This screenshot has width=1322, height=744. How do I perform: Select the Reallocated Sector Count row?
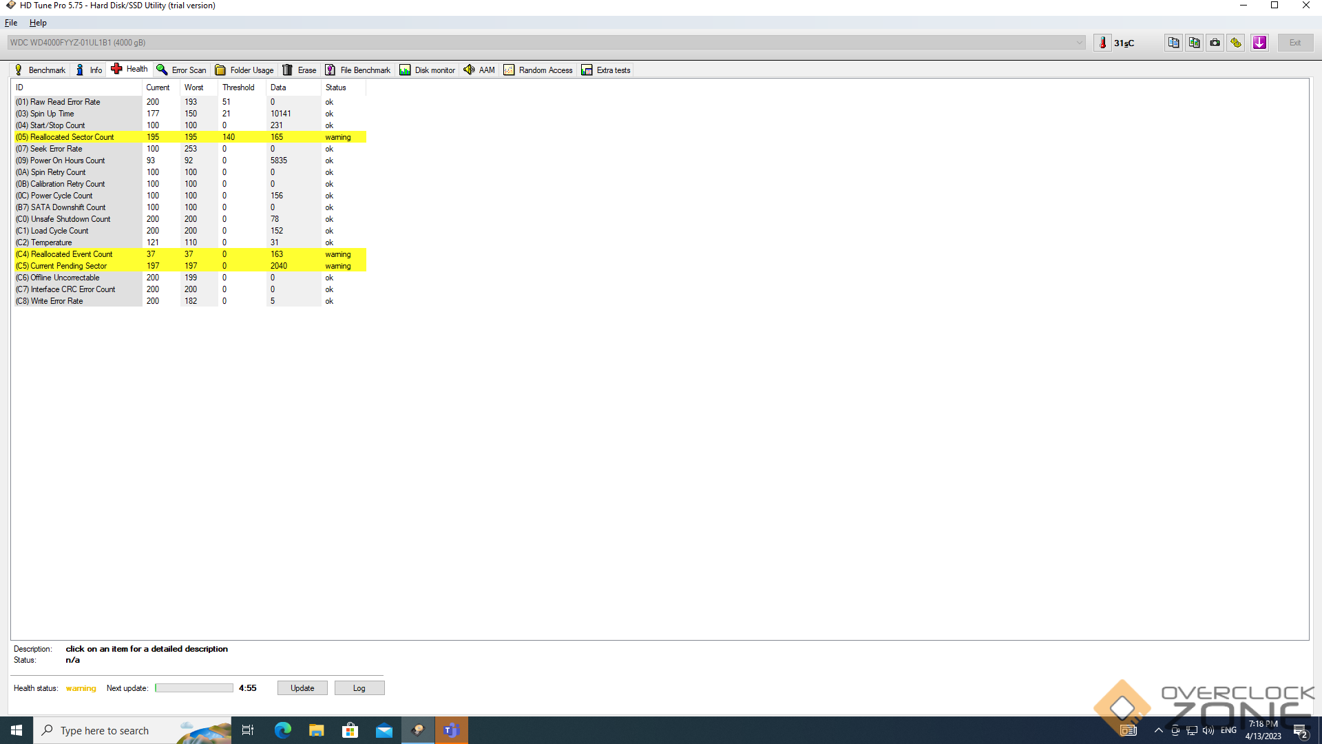click(72, 137)
